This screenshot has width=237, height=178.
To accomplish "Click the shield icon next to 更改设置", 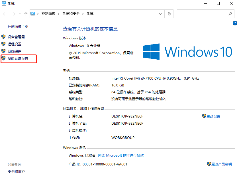I will coord(204,116).
